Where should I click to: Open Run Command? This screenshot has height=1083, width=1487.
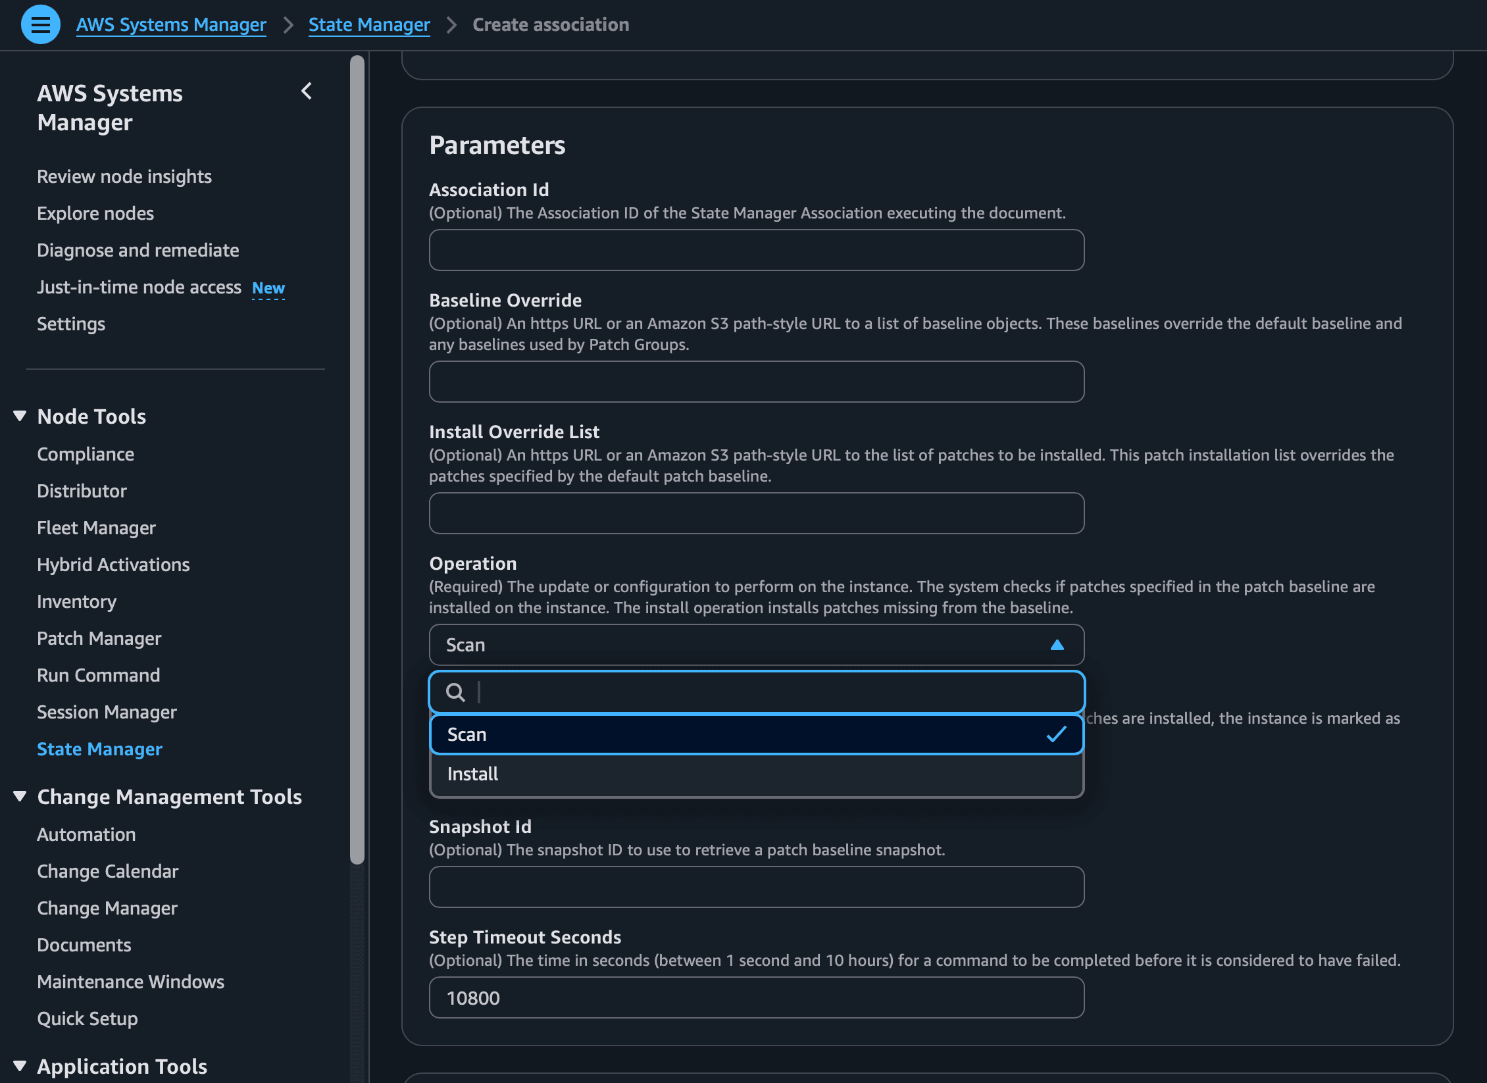[x=99, y=675]
